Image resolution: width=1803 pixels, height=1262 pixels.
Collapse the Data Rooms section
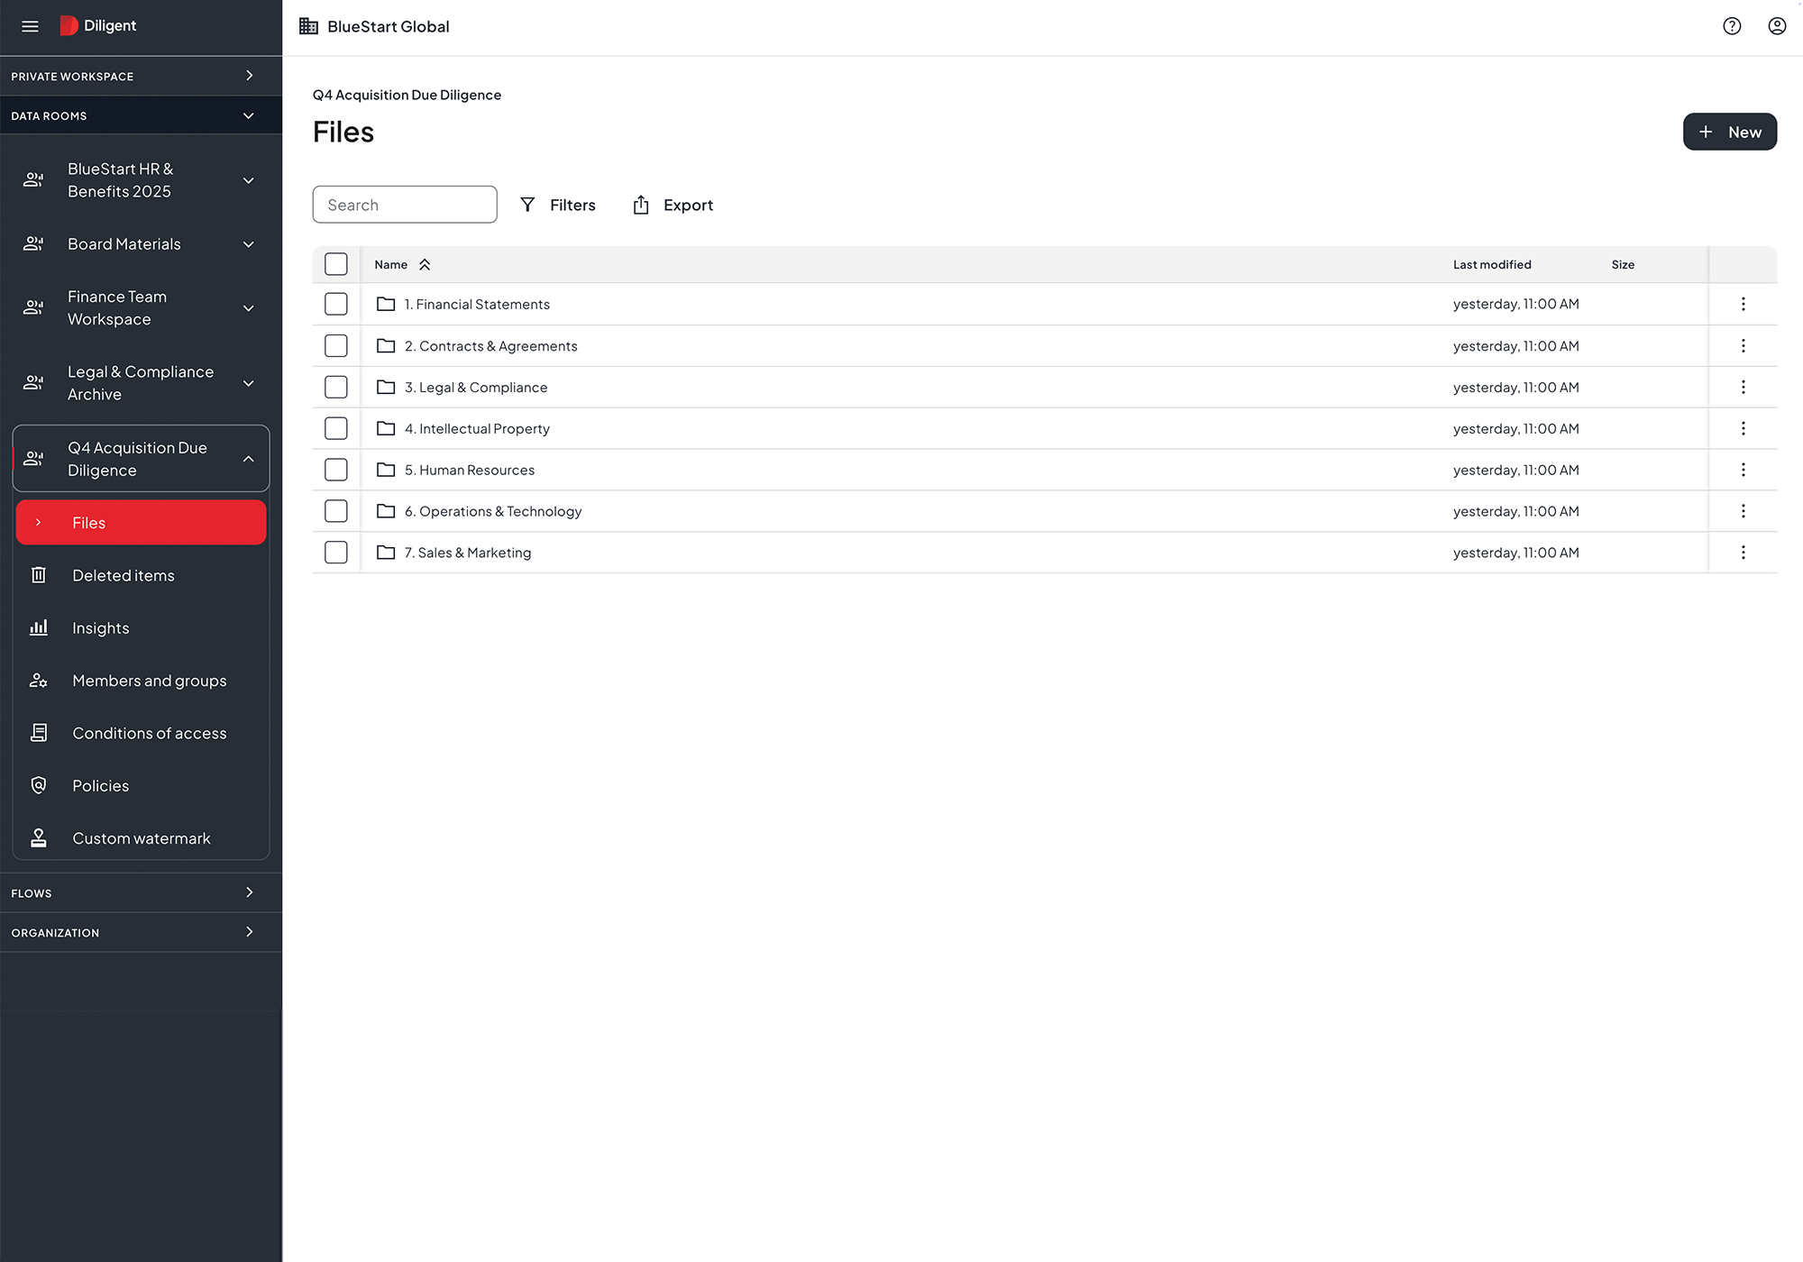(x=141, y=115)
